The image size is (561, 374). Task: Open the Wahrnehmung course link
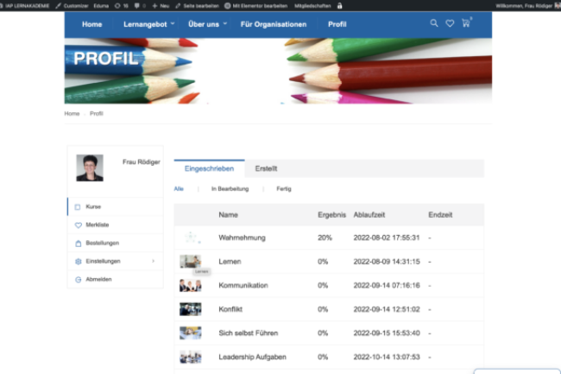(242, 238)
